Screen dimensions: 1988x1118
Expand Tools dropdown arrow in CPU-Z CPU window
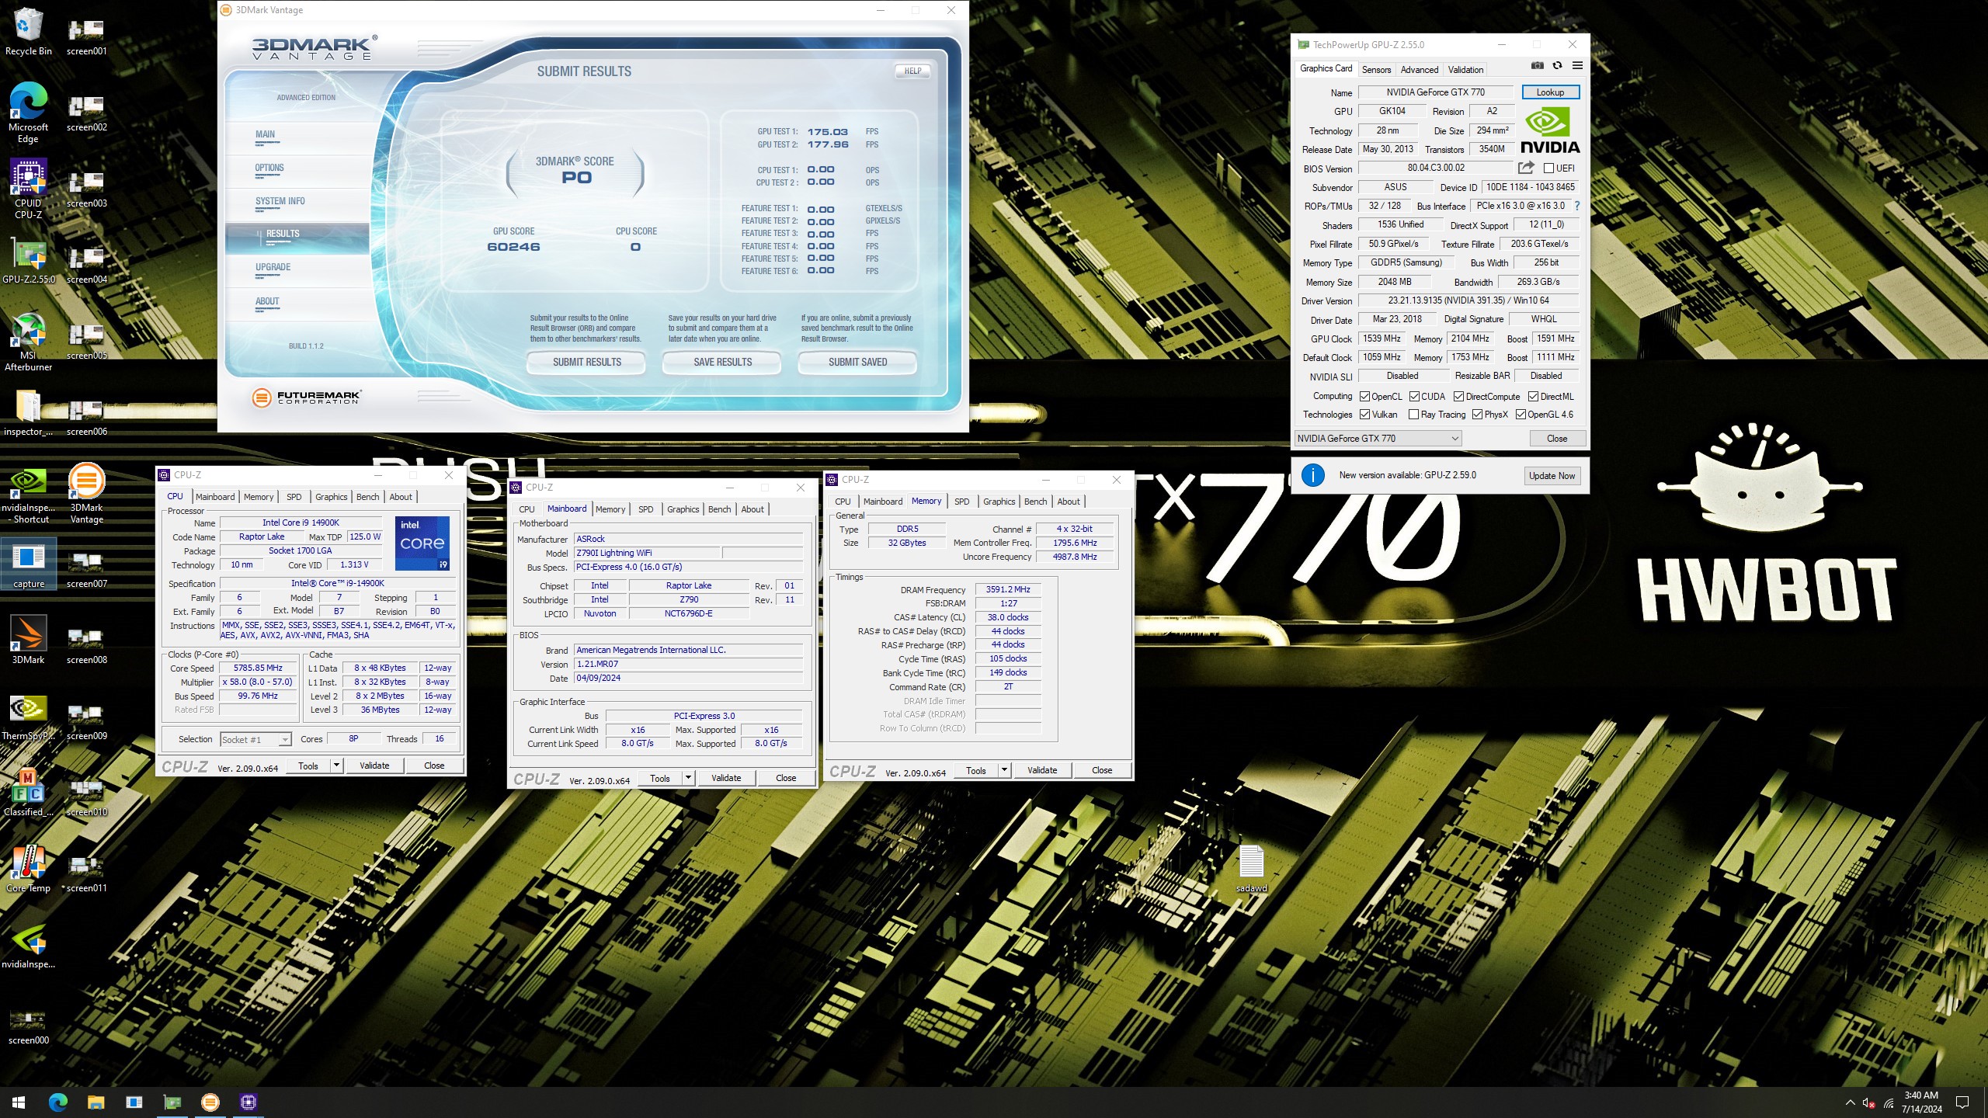tap(336, 766)
